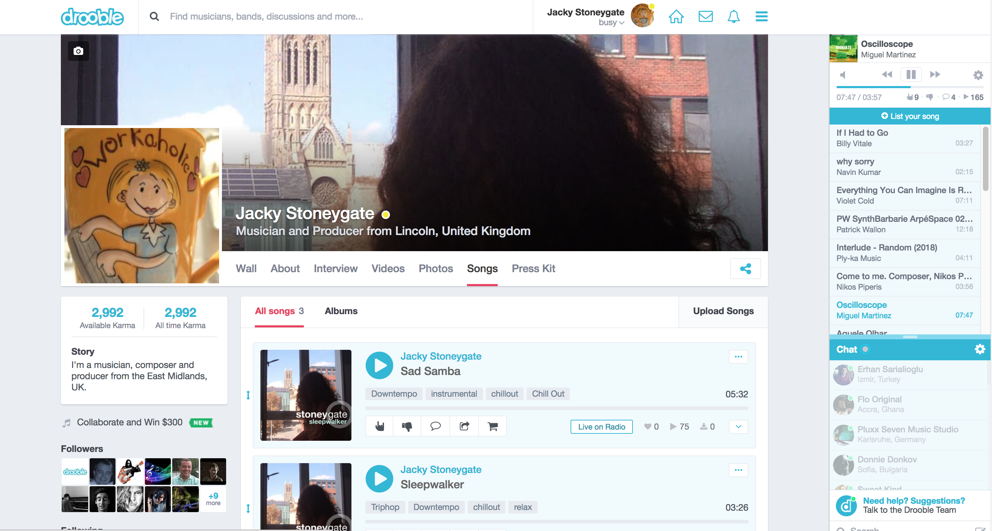
Task: Open the notifications bell icon
Action: coord(733,16)
